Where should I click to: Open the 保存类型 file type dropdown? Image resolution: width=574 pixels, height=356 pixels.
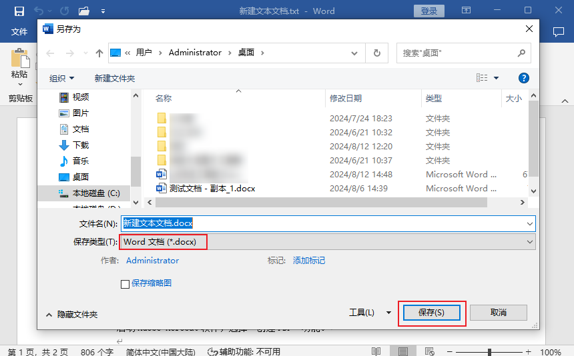327,242
